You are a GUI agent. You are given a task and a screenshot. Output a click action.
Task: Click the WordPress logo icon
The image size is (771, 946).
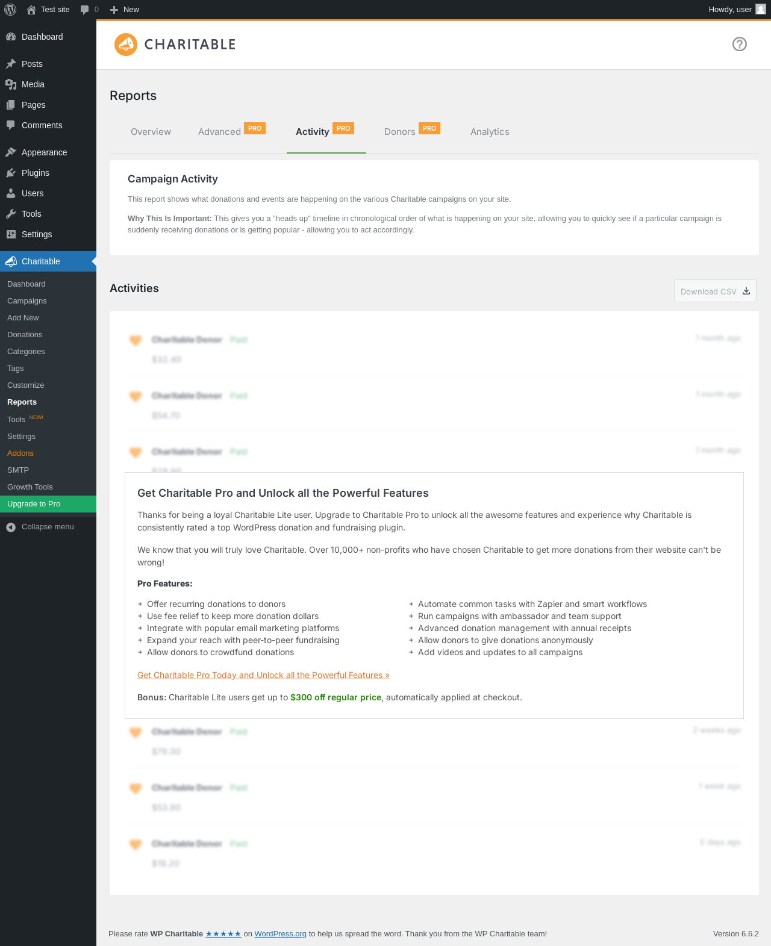tap(10, 10)
